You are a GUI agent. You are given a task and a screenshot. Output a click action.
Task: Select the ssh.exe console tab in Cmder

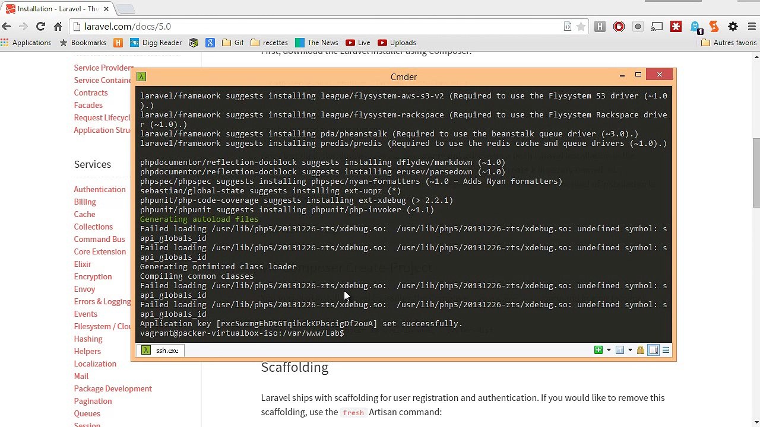[x=160, y=350]
